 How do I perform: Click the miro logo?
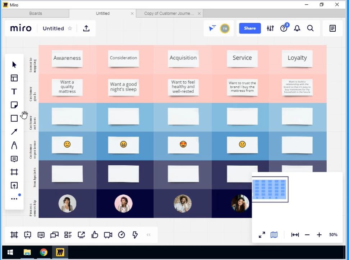click(x=21, y=28)
